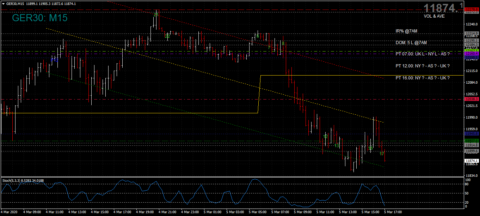Select the blue 11945.8 price marker
Viewport: 480px width, 216px height.
[x=471, y=134]
